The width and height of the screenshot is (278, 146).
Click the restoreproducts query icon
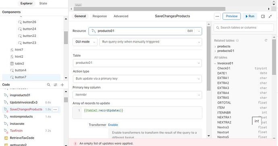pos(6,116)
